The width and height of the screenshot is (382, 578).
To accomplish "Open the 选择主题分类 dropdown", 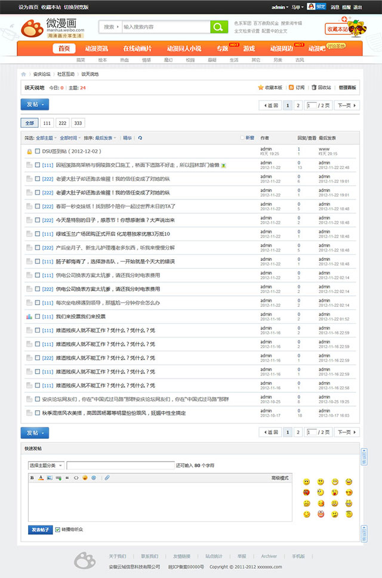I will (x=45, y=465).
